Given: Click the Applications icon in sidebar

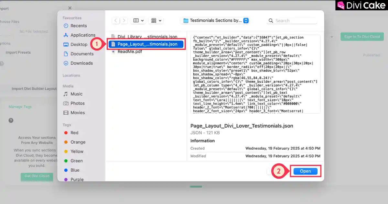Looking at the screenshot, I should pyautogui.click(x=66, y=35).
